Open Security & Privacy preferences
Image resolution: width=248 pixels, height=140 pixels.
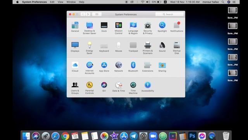pos(148,28)
